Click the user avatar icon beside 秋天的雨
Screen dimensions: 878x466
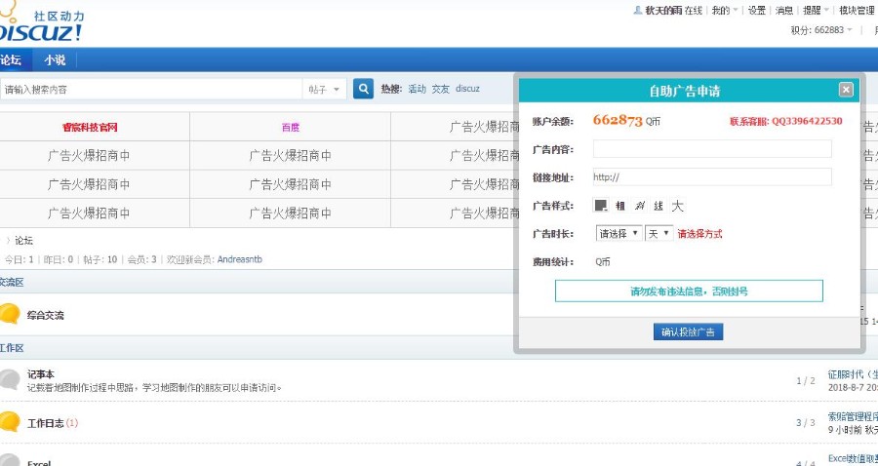coord(637,10)
